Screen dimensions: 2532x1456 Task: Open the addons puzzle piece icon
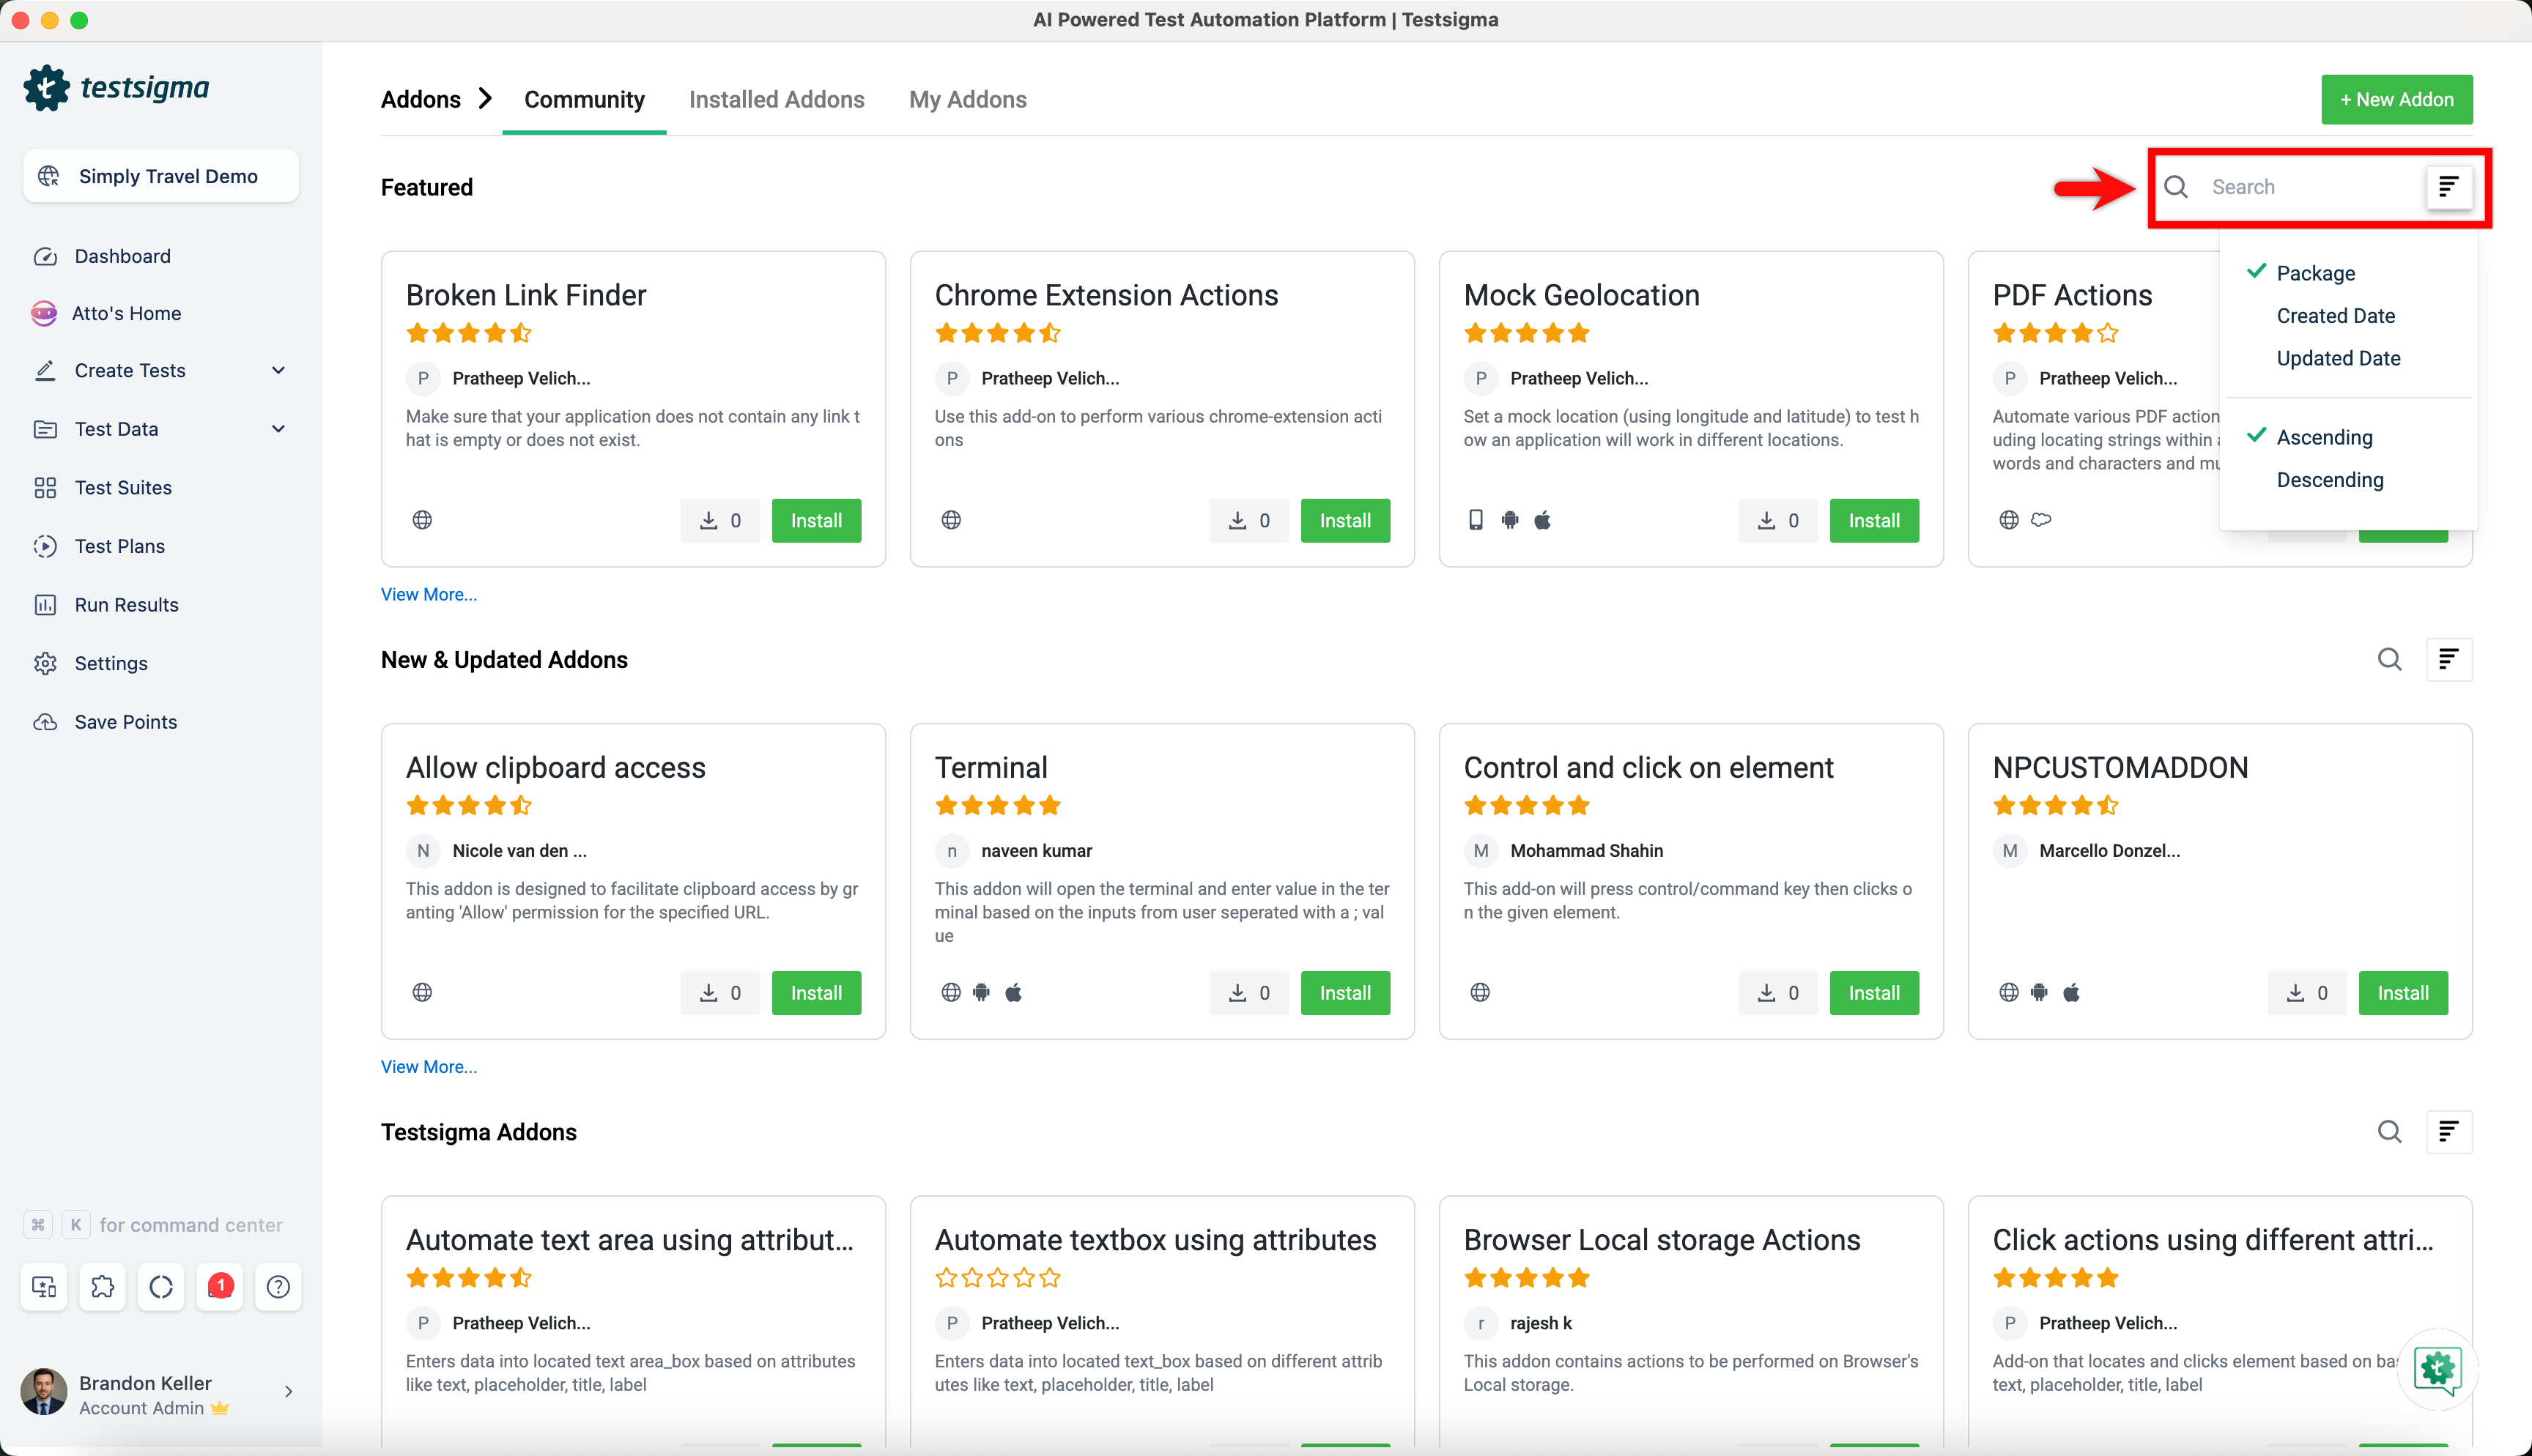[x=102, y=1286]
